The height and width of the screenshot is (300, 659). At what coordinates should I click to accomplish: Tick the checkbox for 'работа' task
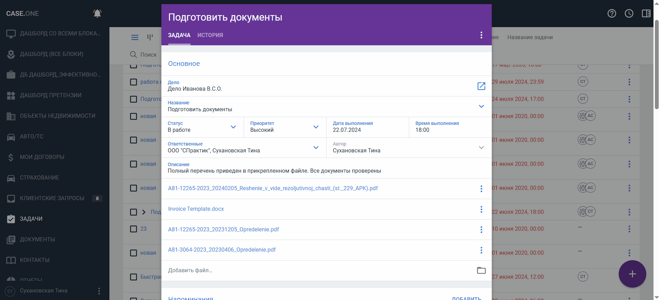tap(134, 82)
